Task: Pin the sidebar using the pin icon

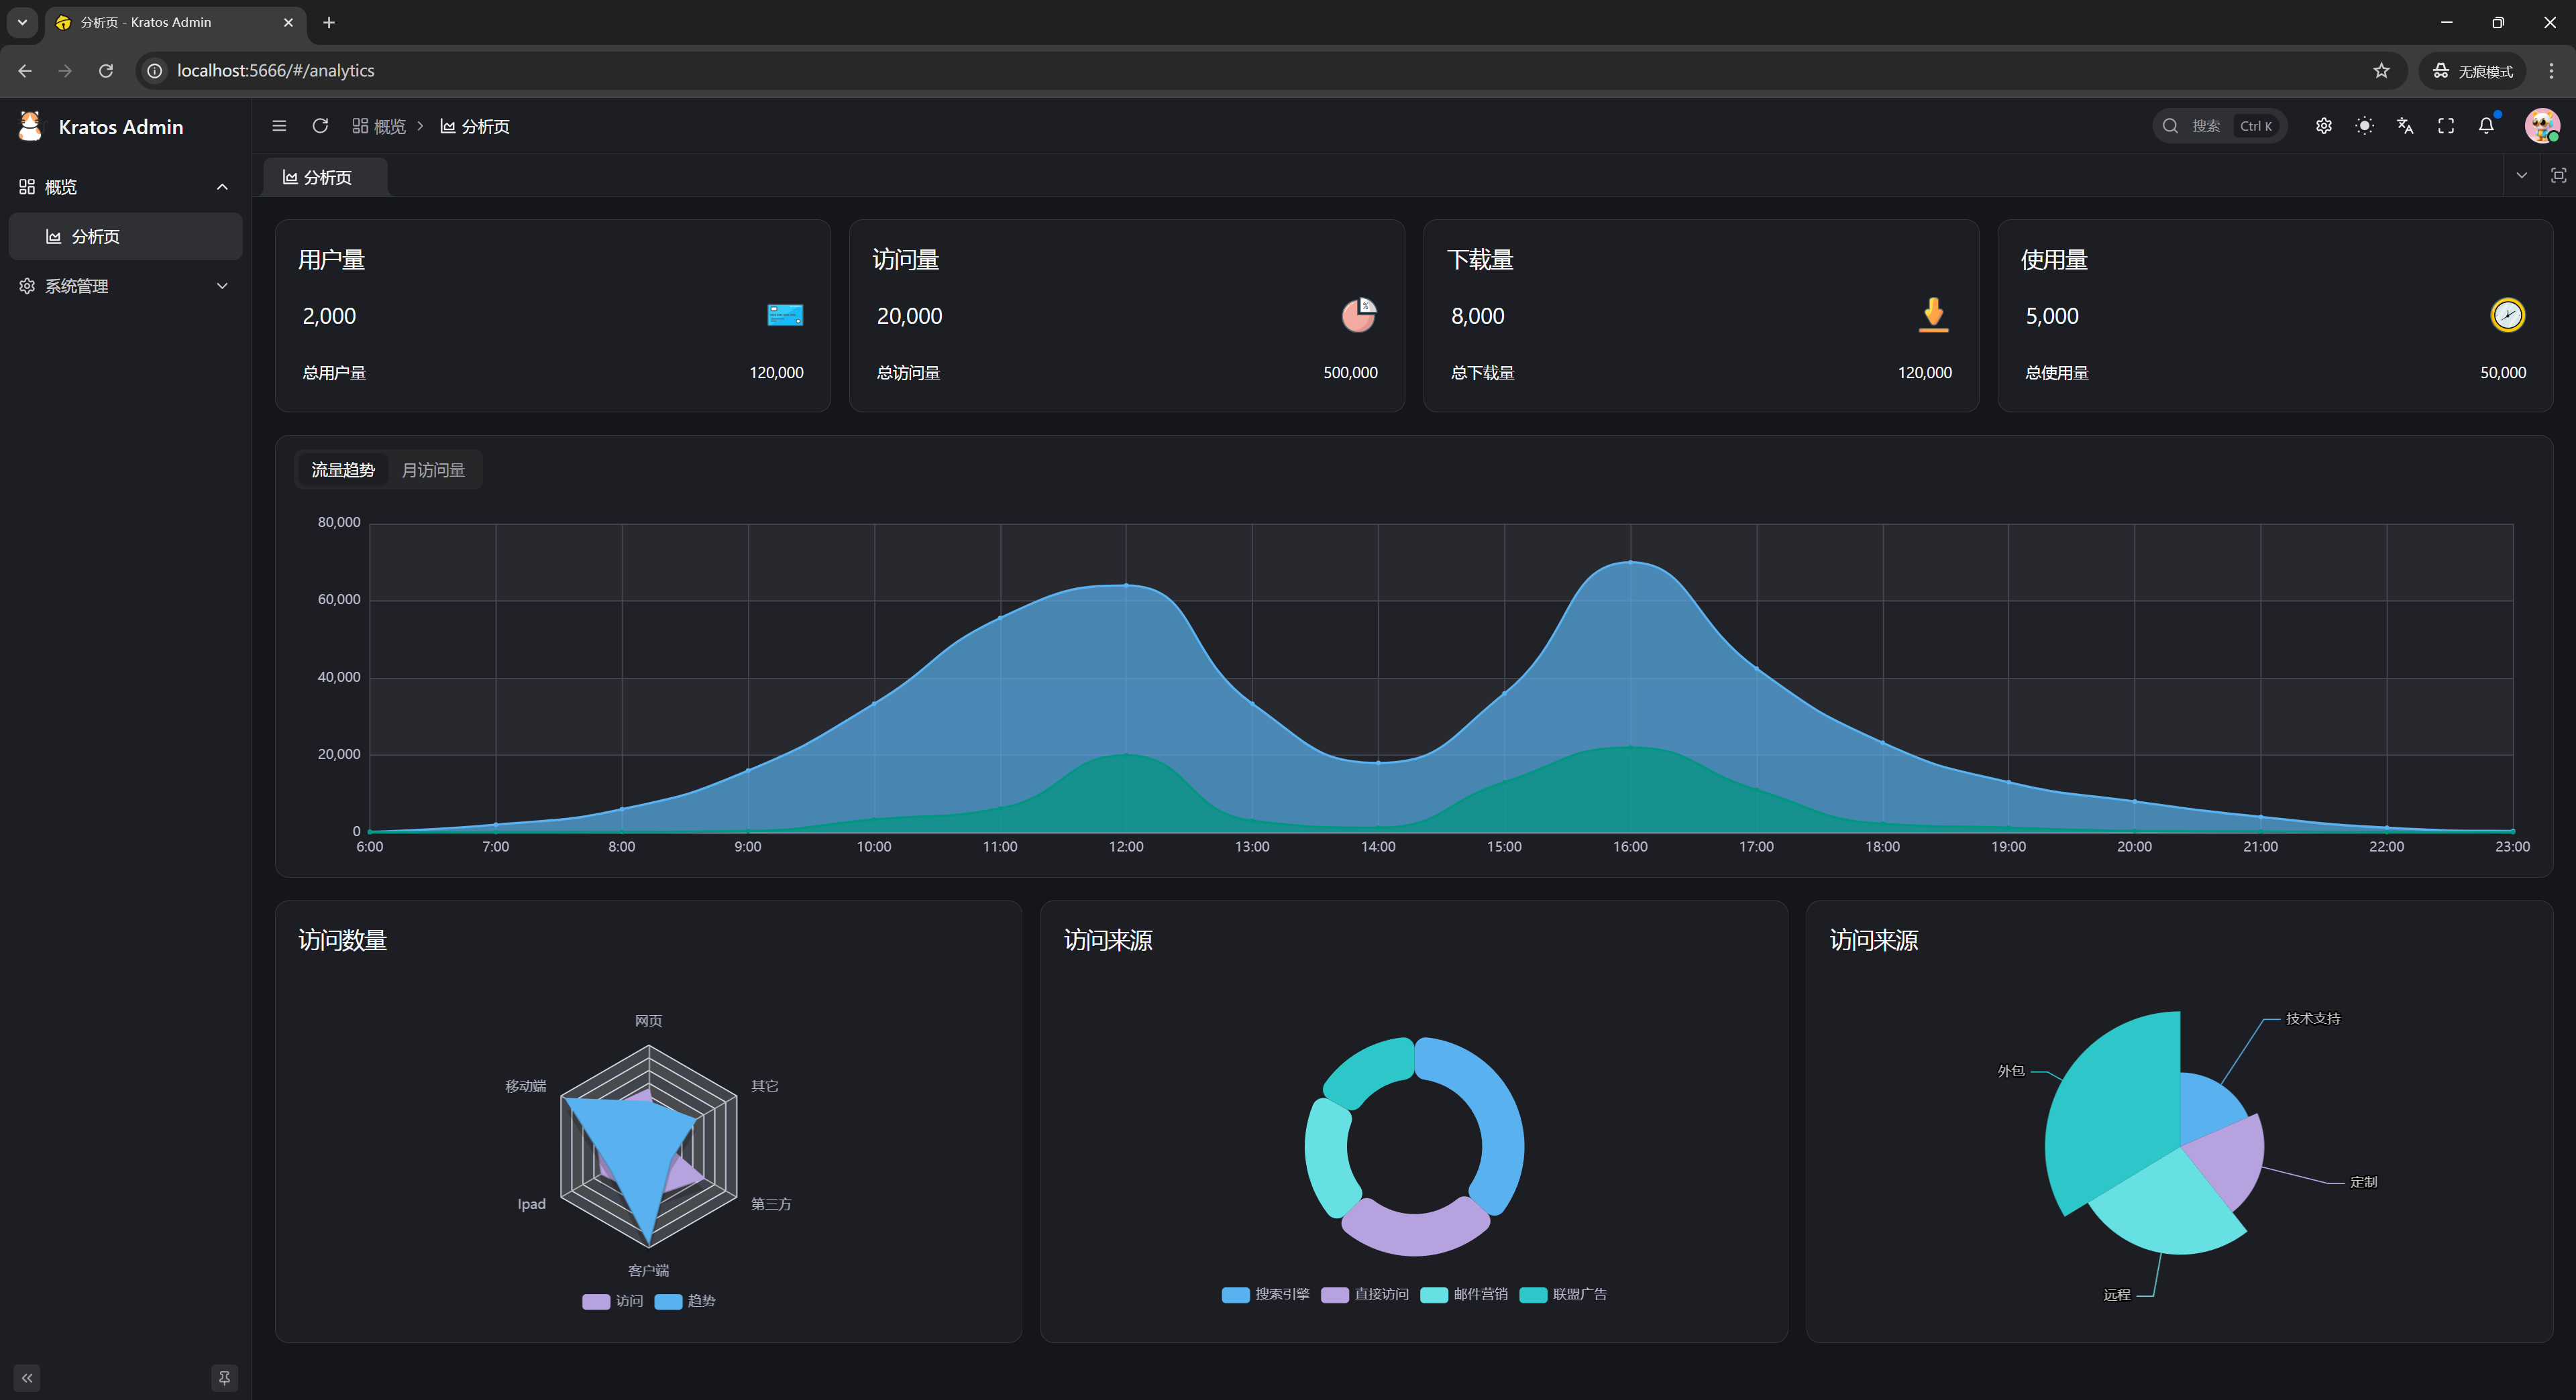Action: click(224, 1378)
